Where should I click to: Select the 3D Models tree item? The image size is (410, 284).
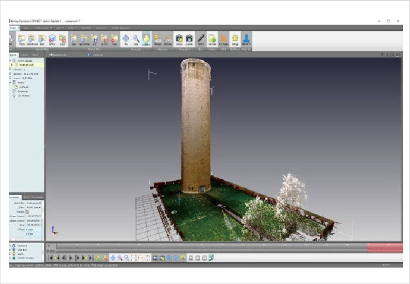click(23, 96)
